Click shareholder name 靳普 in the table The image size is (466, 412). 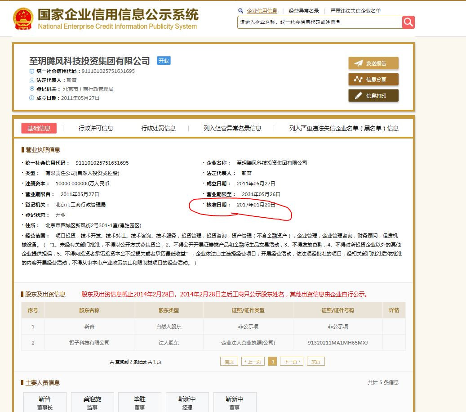tap(89, 327)
